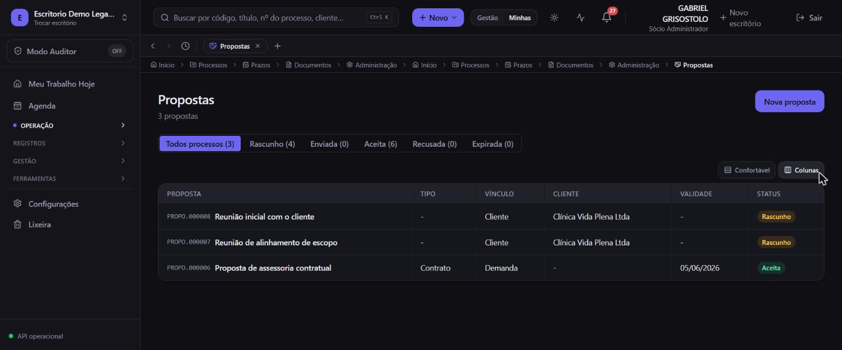This screenshot has height=350, width=842.
Task: Click the Propostas browser-style tab
Action: (236, 46)
